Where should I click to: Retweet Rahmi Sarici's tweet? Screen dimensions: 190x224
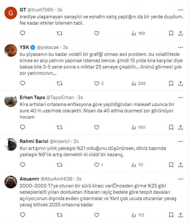(59, 165)
